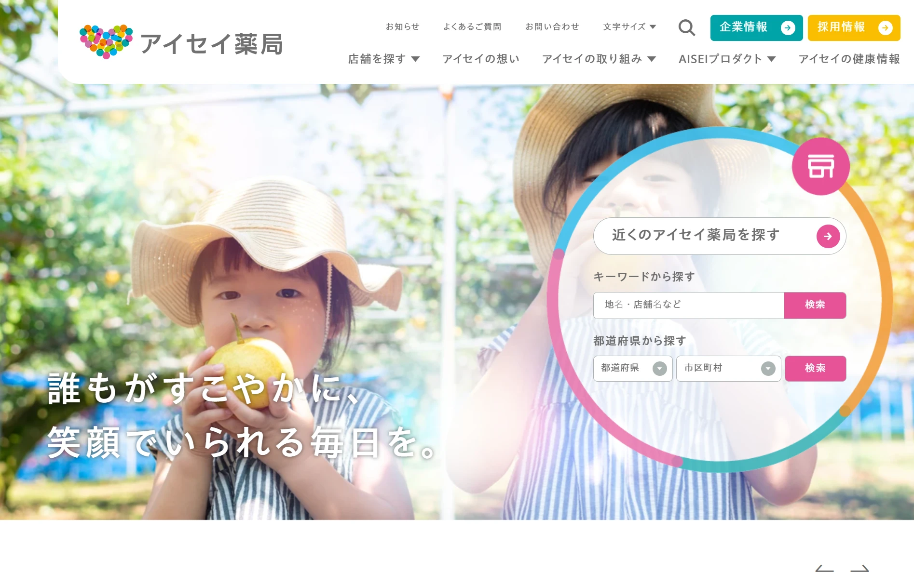Open the site search magnifier icon
This screenshot has height=572, width=914.
pyautogui.click(x=686, y=28)
